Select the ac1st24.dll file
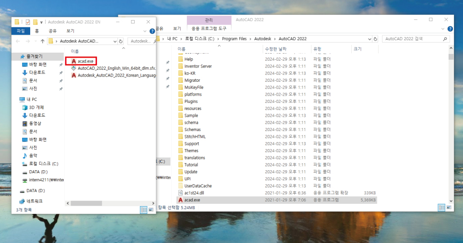The image size is (463, 243). click(191, 193)
